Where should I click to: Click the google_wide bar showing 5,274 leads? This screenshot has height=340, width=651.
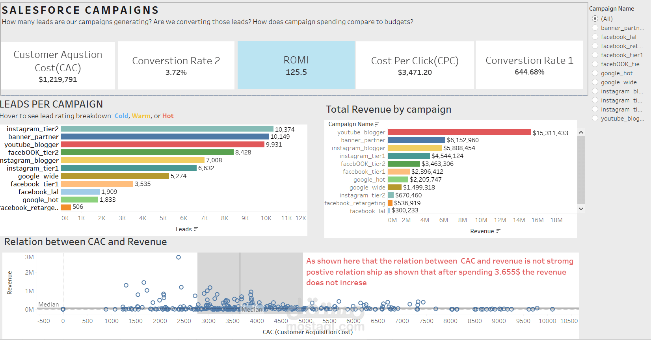(x=115, y=176)
